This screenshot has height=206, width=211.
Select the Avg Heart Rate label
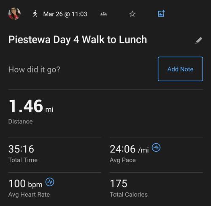click(x=29, y=195)
